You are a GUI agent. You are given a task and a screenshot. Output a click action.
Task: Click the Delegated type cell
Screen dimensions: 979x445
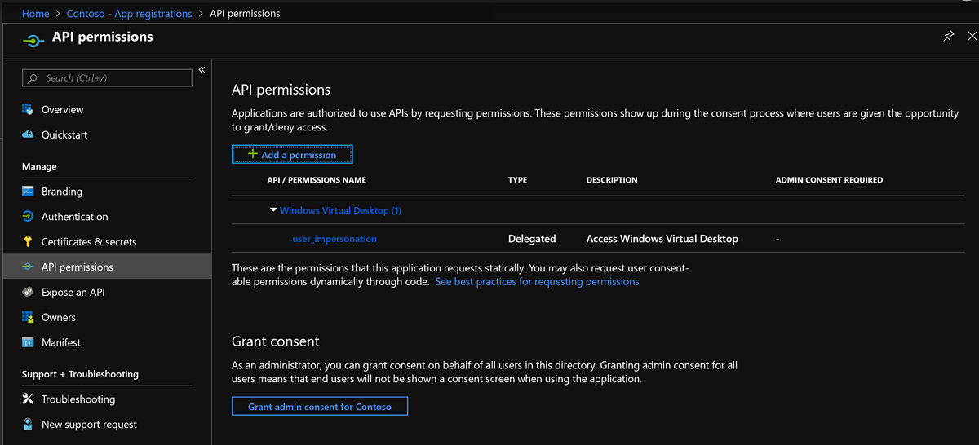coord(532,239)
